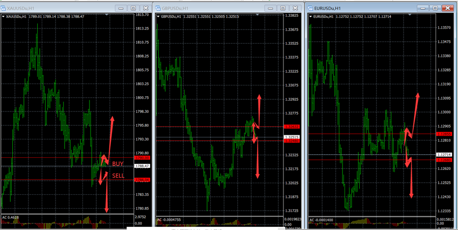
Task: Restore the GBPUSDu chart window
Action: 283,8
